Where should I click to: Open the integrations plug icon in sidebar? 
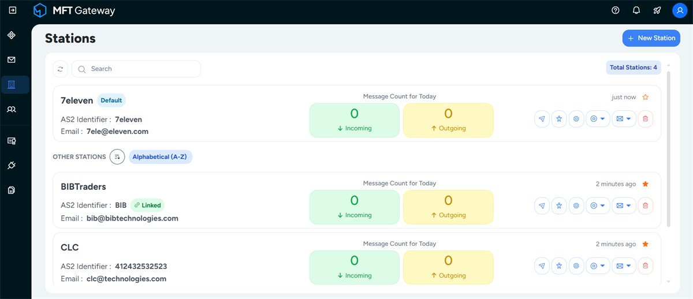pyautogui.click(x=11, y=165)
